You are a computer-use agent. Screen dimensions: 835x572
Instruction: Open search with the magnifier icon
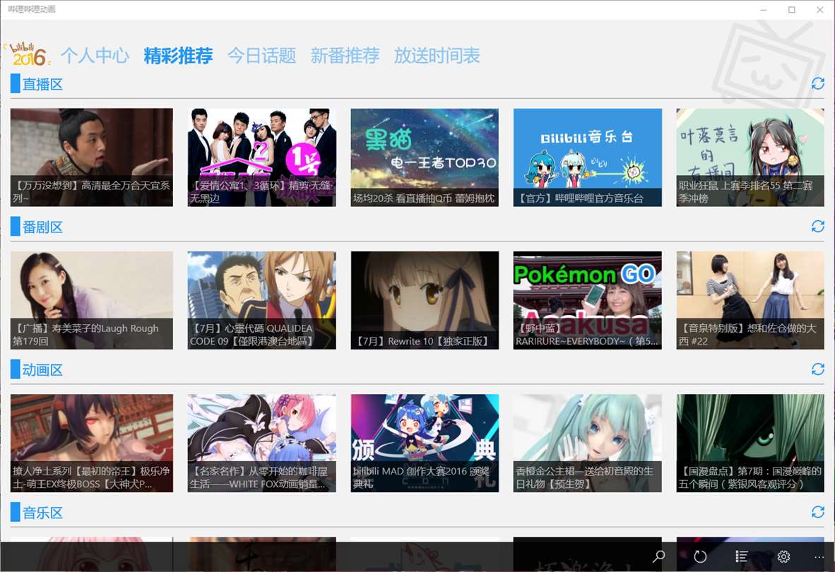click(658, 556)
